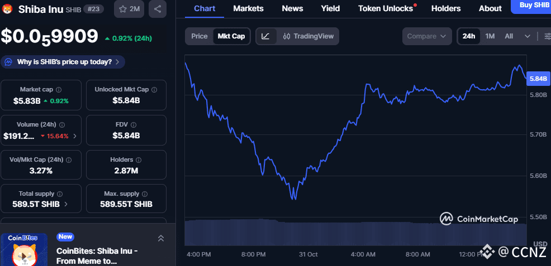Select the 1M time range

(490, 36)
